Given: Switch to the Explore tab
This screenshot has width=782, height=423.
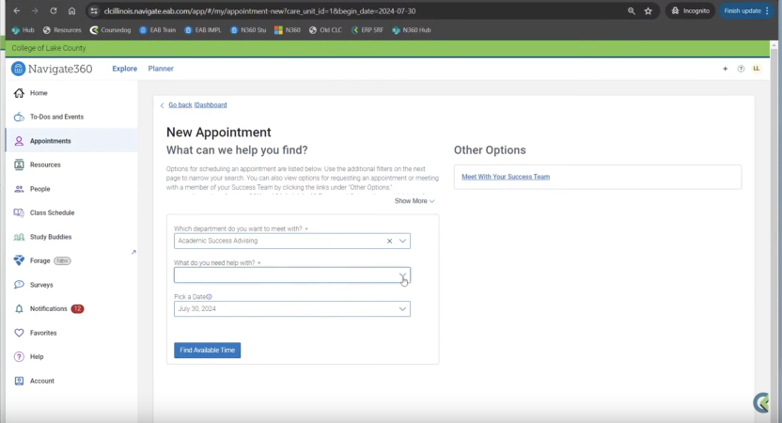Looking at the screenshot, I should click(x=124, y=69).
